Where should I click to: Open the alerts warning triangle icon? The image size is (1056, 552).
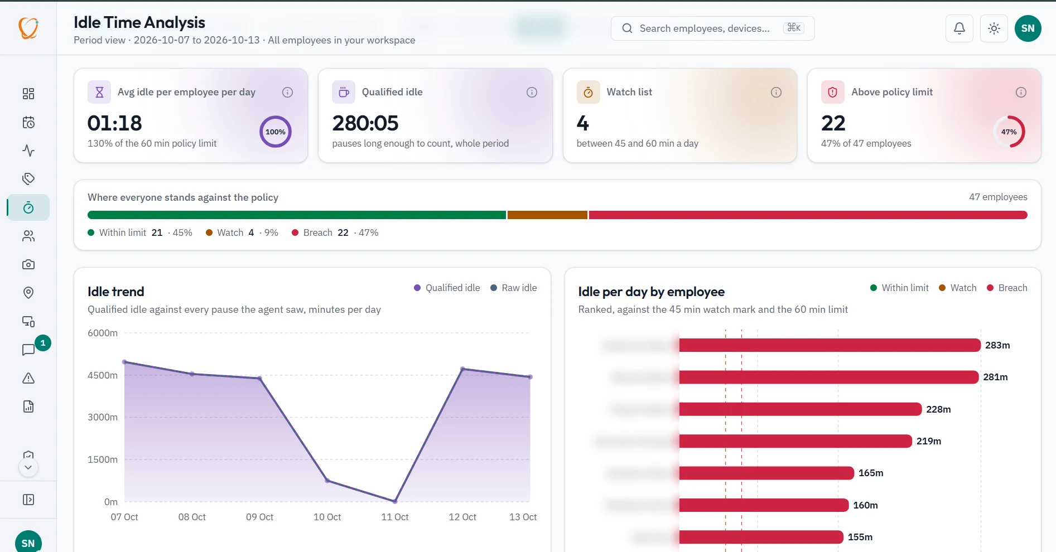(28, 378)
